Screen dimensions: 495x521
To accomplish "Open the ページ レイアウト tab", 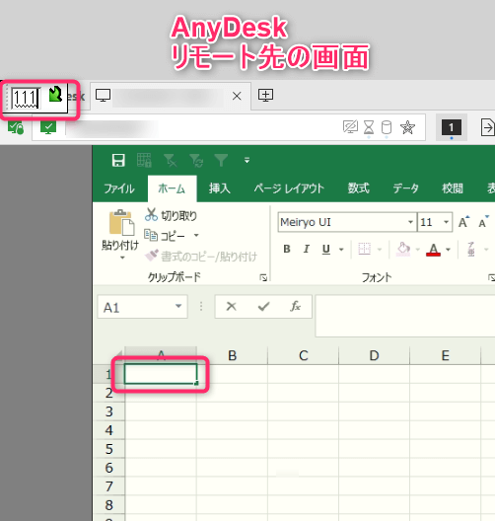I will [x=289, y=188].
